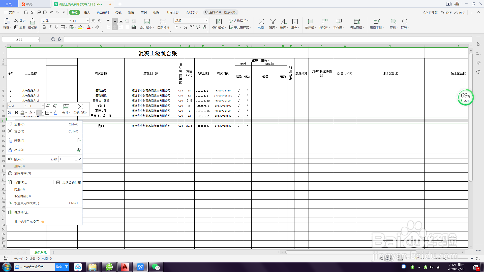Click the Format Painter icon in ribbon
This screenshot has height=272, width=484.
[x=32, y=22]
